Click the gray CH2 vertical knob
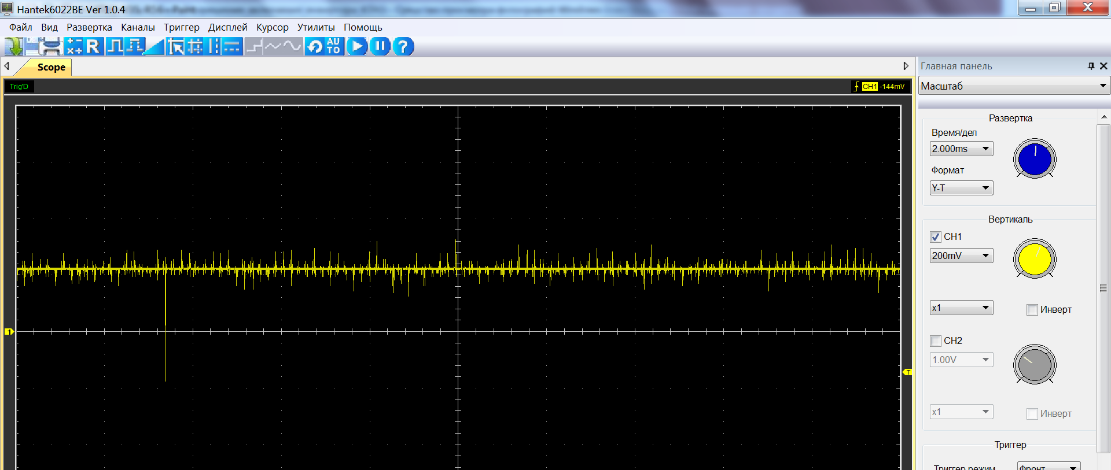The image size is (1111, 470). pos(1035,364)
